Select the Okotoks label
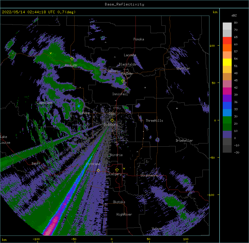 (x=119, y=202)
